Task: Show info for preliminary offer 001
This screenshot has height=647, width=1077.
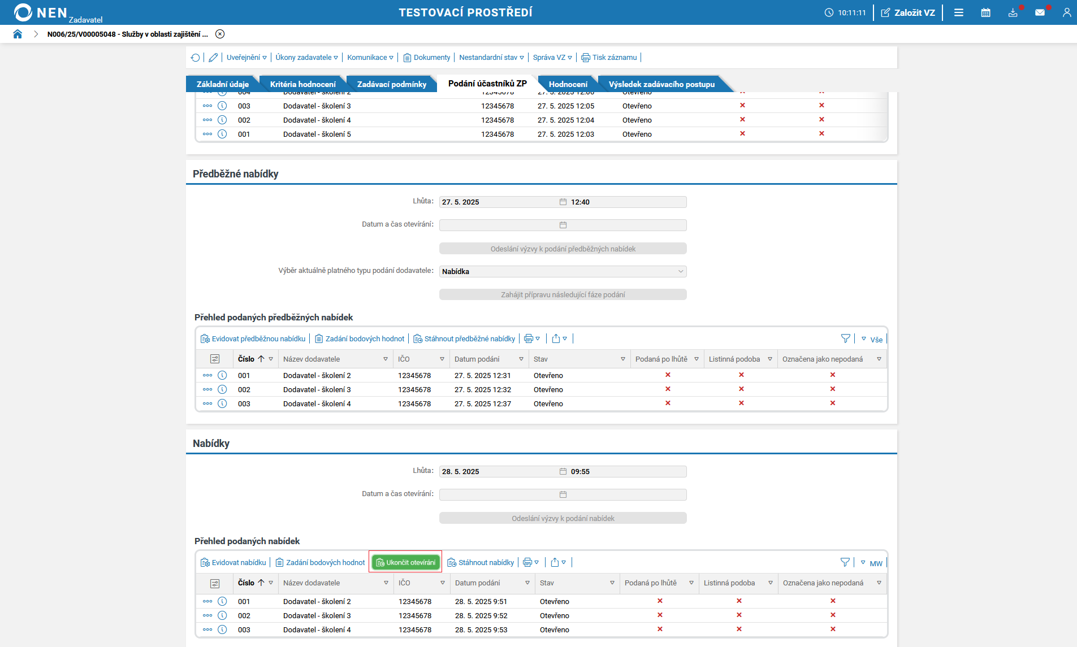Action: [222, 375]
